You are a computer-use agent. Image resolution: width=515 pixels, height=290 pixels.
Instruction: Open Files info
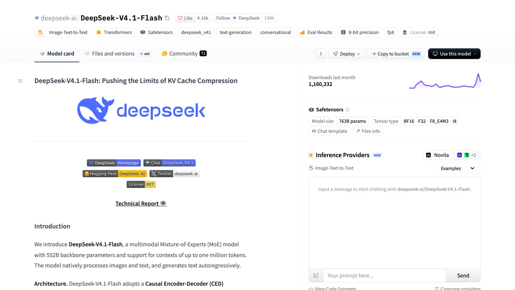pyautogui.click(x=368, y=131)
